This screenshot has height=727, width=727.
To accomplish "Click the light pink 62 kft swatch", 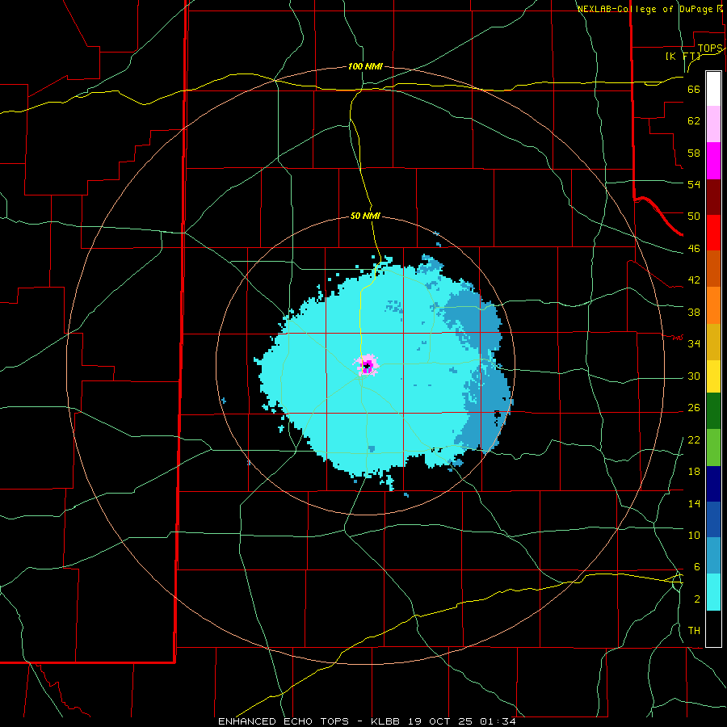I will 713,124.
